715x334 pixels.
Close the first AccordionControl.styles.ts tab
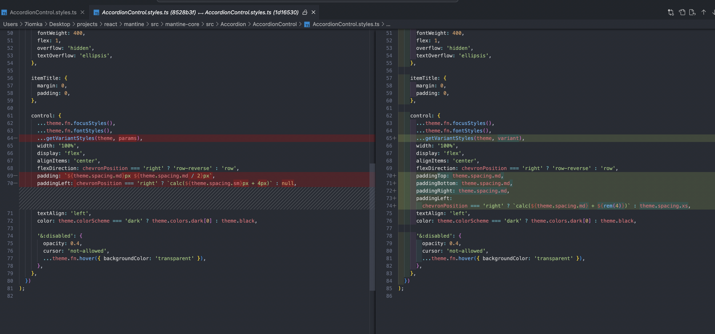tap(82, 12)
